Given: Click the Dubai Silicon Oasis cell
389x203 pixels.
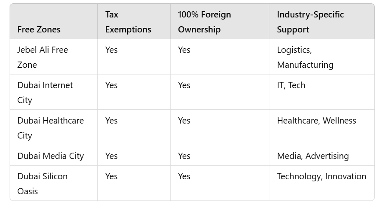Looking at the screenshot, I should click(x=42, y=183).
